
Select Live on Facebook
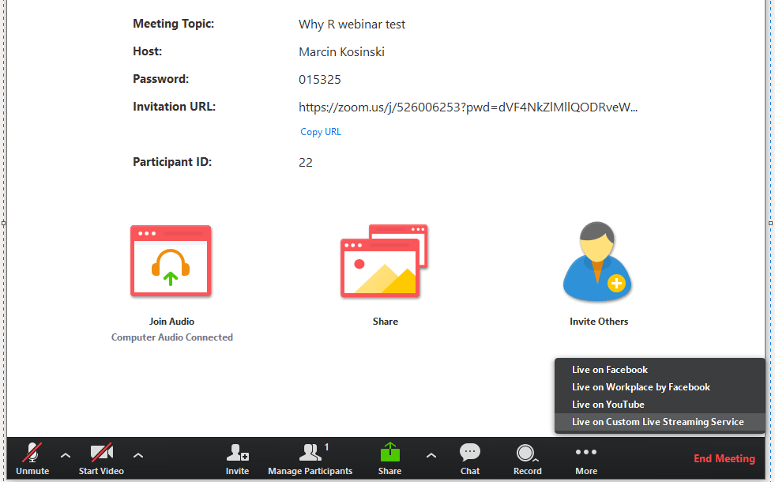point(660,370)
